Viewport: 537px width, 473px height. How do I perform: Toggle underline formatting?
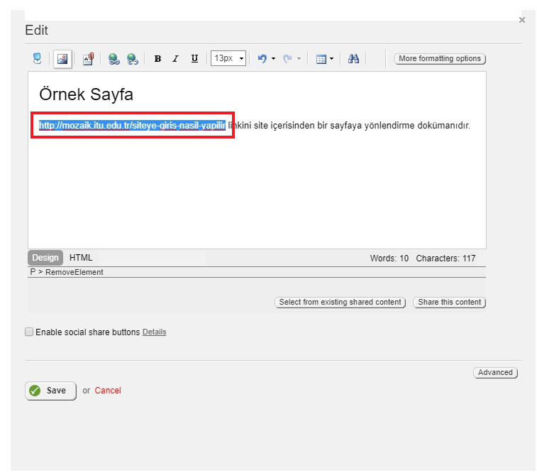click(x=194, y=59)
